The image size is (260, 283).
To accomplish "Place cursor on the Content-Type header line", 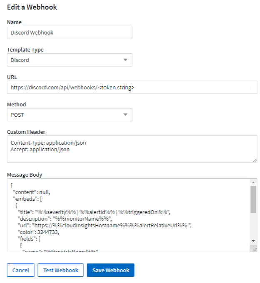I will pos(48,143).
